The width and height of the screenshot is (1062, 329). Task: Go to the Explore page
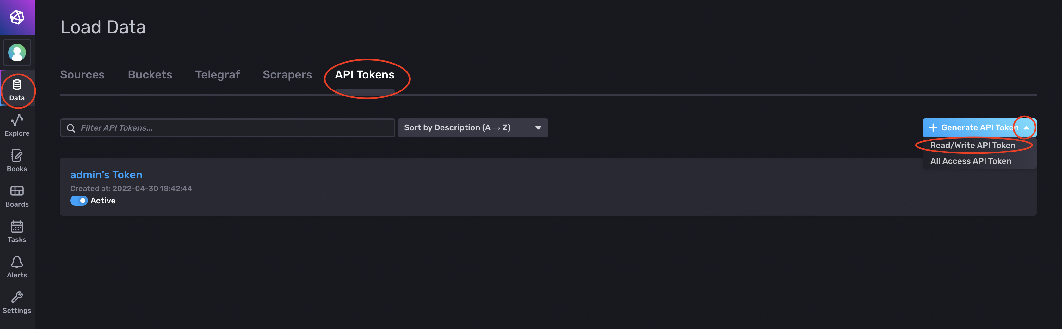17,125
